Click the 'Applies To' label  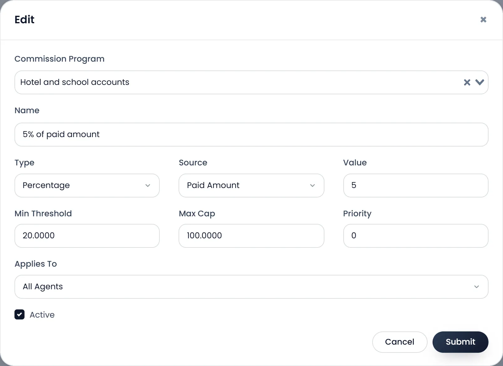(x=36, y=264)
